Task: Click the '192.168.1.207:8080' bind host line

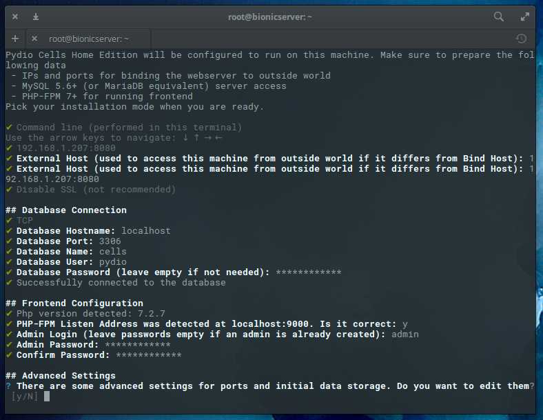Action: (x=61, y=148)
